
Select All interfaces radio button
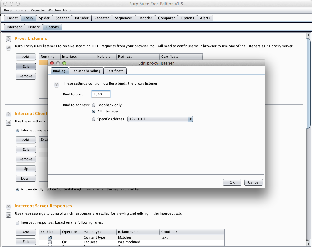94,111
